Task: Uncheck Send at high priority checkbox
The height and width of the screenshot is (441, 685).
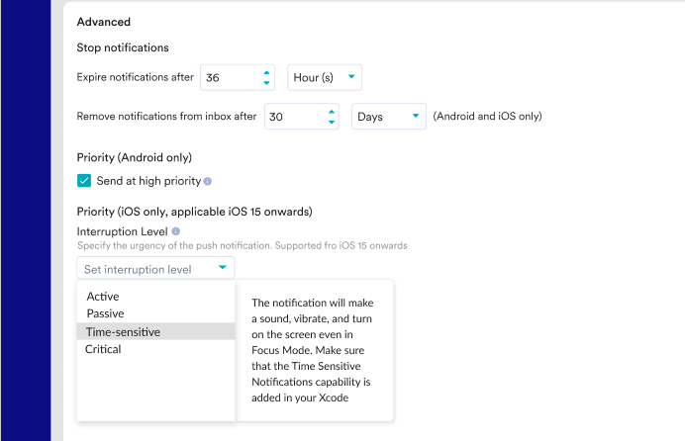Action: (x=84, y=181)
